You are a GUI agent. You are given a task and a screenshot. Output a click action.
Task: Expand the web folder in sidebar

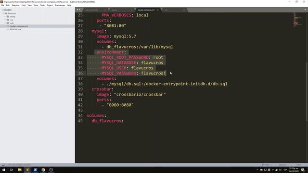pyautogui.click(x=5, y=23)
